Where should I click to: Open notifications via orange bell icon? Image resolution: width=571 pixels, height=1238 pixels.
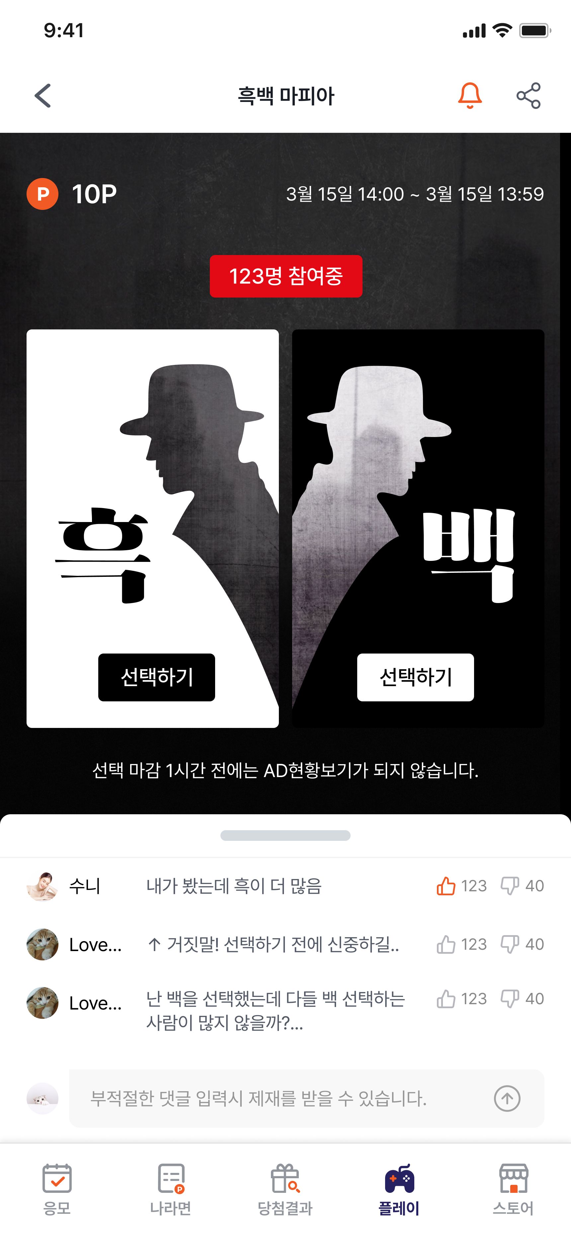(x=470, y=96)
